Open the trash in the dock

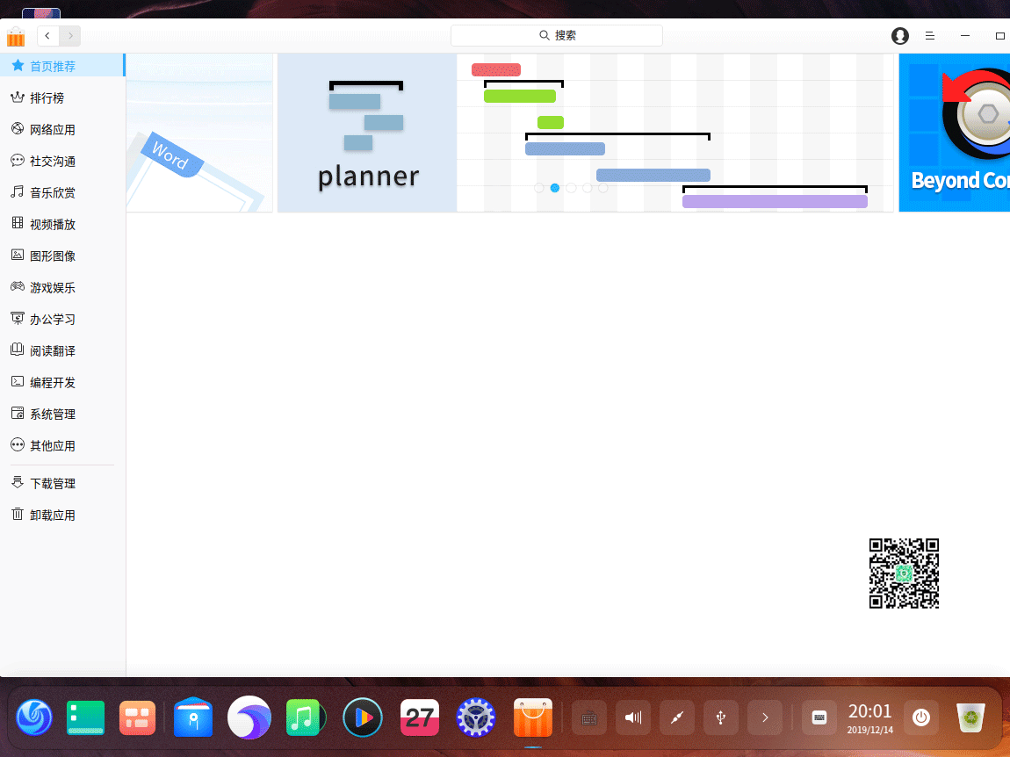[x=970, y=717]
